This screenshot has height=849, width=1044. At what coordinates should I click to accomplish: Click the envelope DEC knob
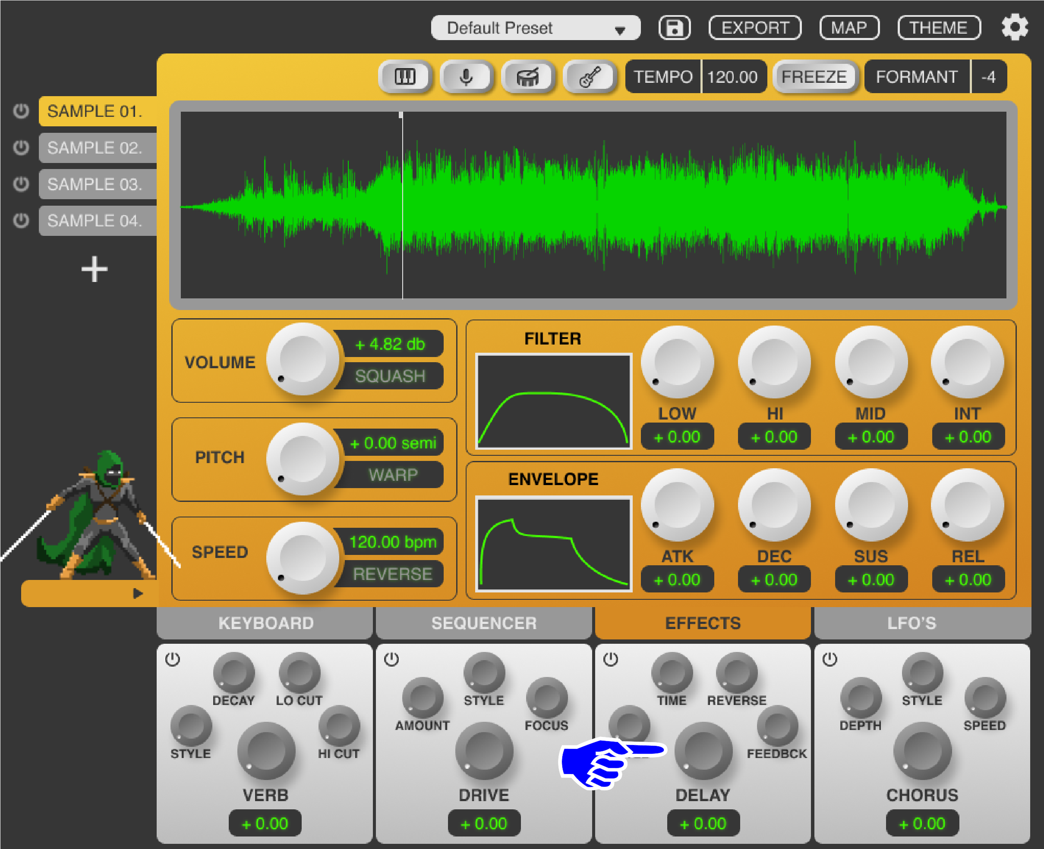(x=774, y=505)
